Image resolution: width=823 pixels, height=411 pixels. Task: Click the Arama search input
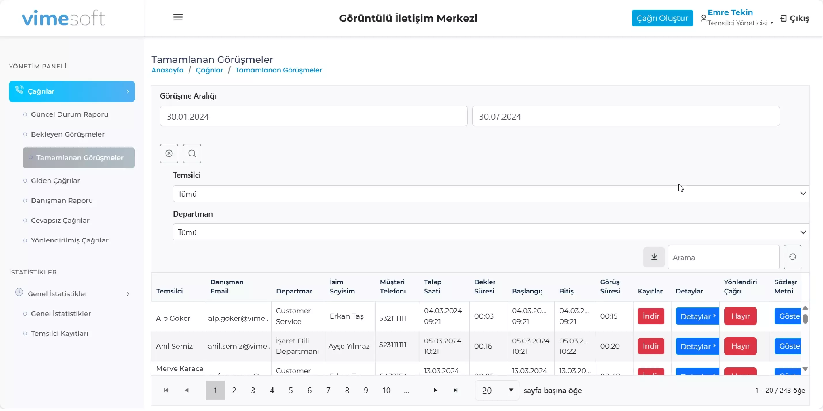[723, 257]
